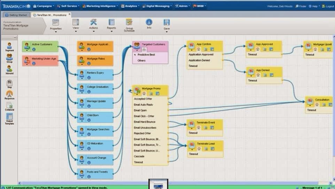Open dropdown on Child Born node
Screen dimensions: 335x189
tap(82, 121)
